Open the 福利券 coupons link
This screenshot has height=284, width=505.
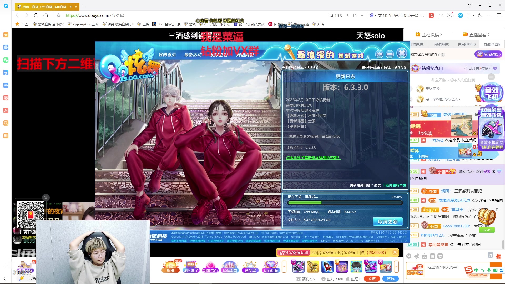pos(306,279)
